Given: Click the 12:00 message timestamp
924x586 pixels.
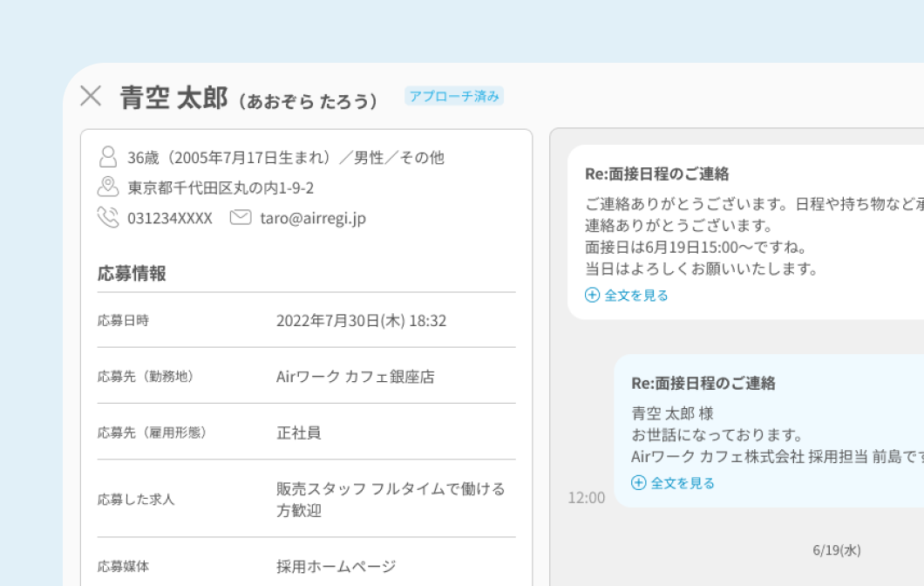Looking at the screenshot, I should pos(587,497).
